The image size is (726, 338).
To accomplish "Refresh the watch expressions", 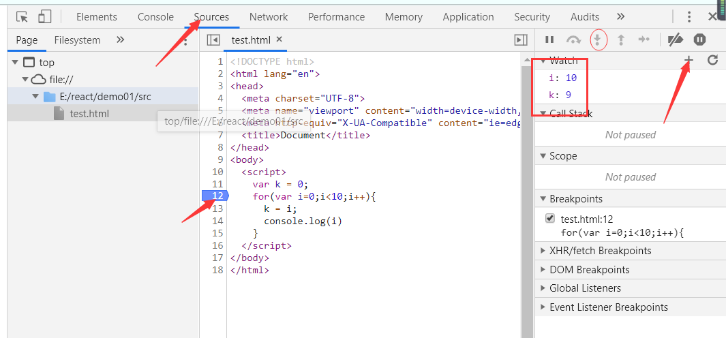I will click(x=712, y=61).
